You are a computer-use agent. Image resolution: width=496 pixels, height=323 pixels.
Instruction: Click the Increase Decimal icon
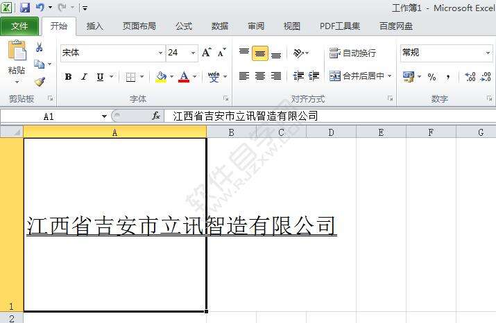[470, 76]
